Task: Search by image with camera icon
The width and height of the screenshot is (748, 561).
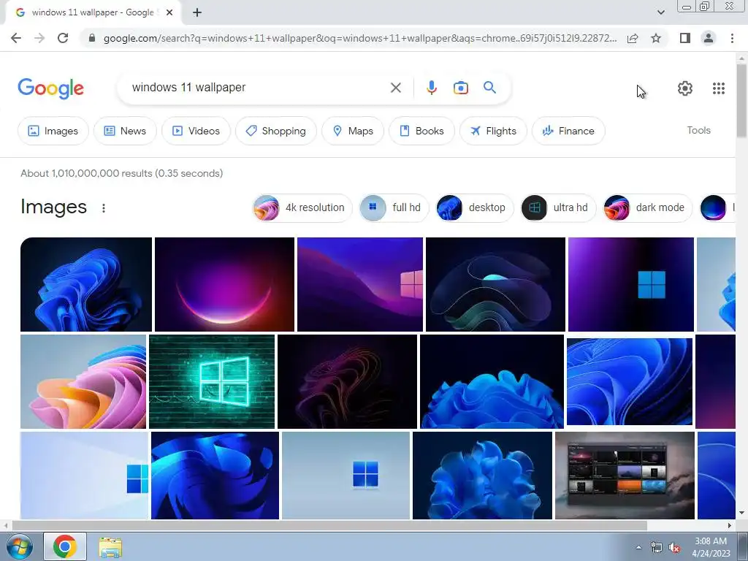Action: click(460, 88)
